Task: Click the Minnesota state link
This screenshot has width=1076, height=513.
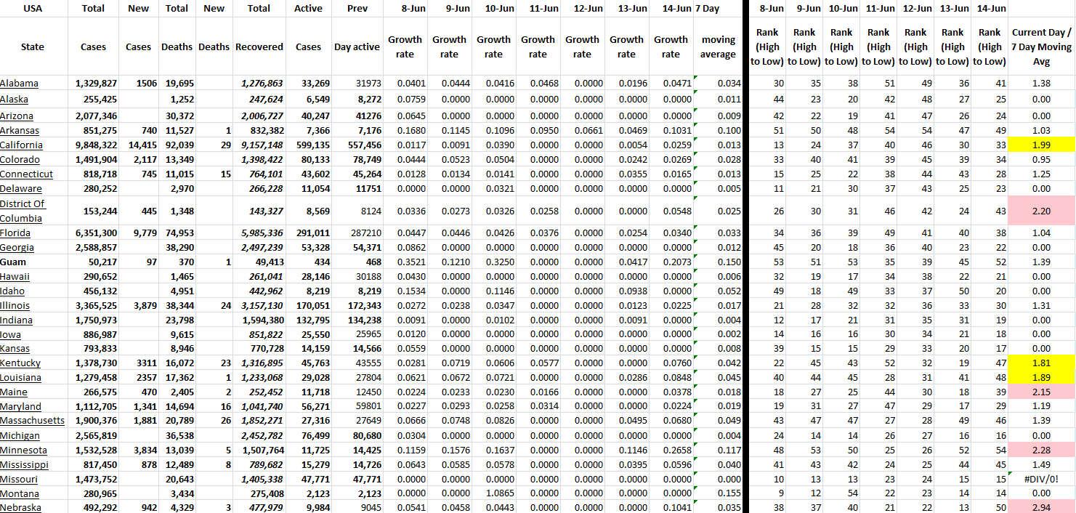Action: tap(23, 451)
